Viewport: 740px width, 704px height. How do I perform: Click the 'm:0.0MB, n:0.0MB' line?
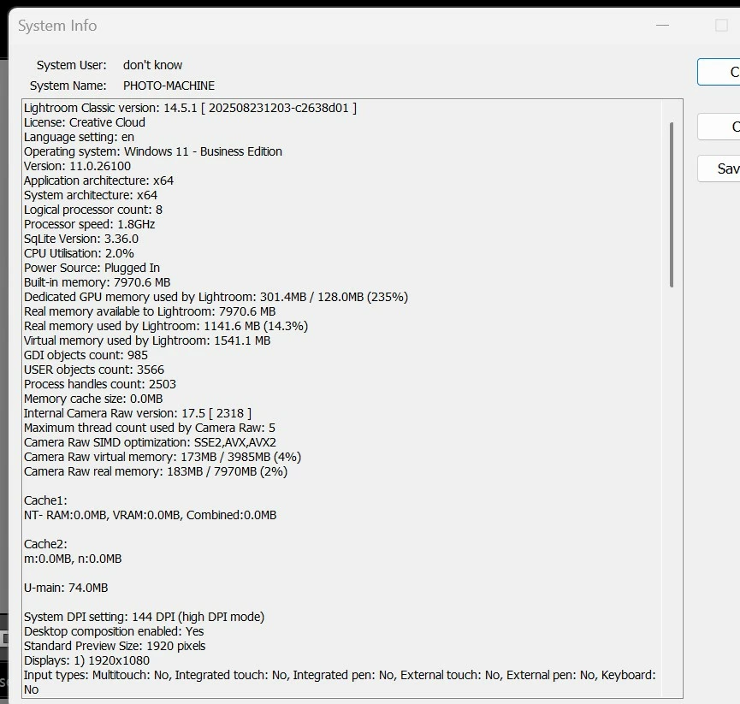tap(73, 559)
